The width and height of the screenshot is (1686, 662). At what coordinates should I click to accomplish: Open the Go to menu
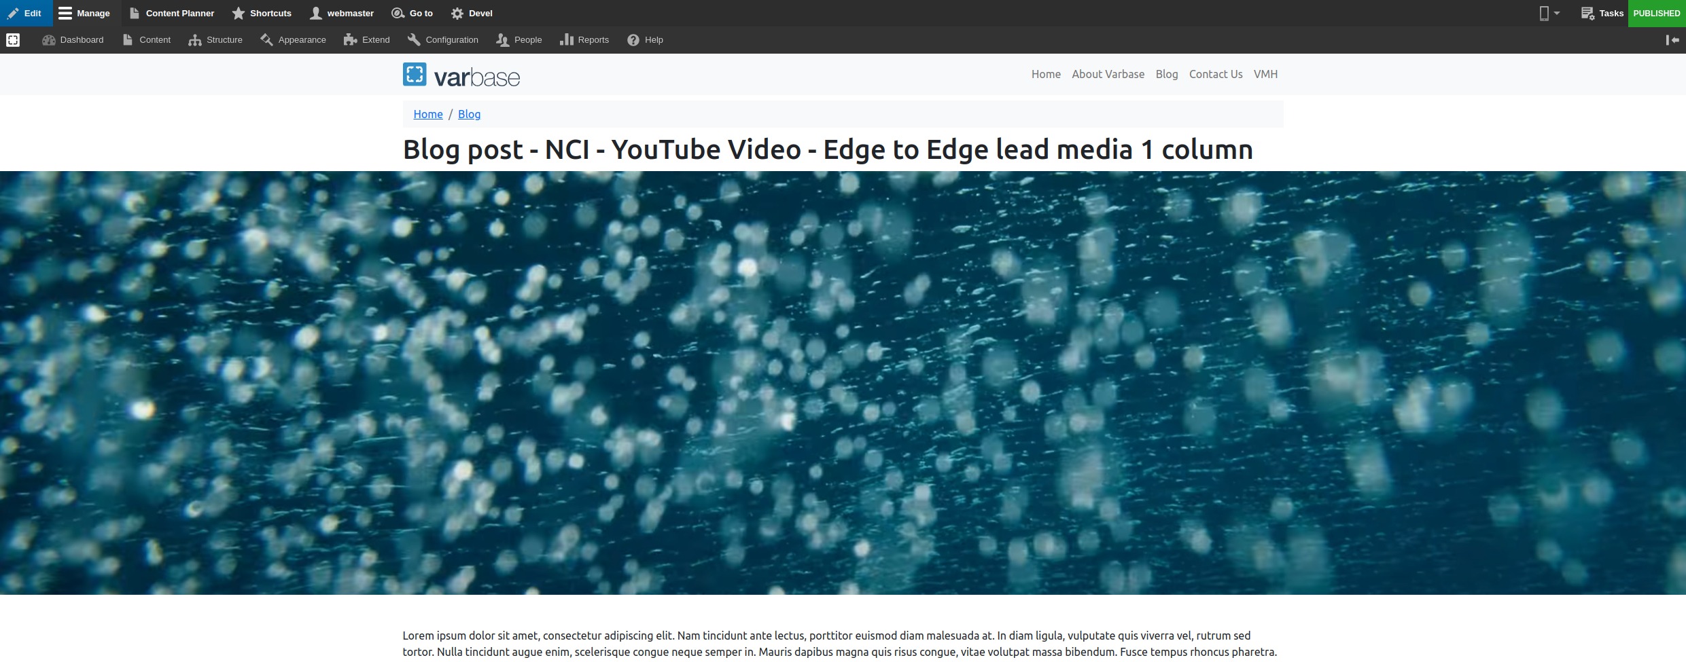click(x=412, y=13)
